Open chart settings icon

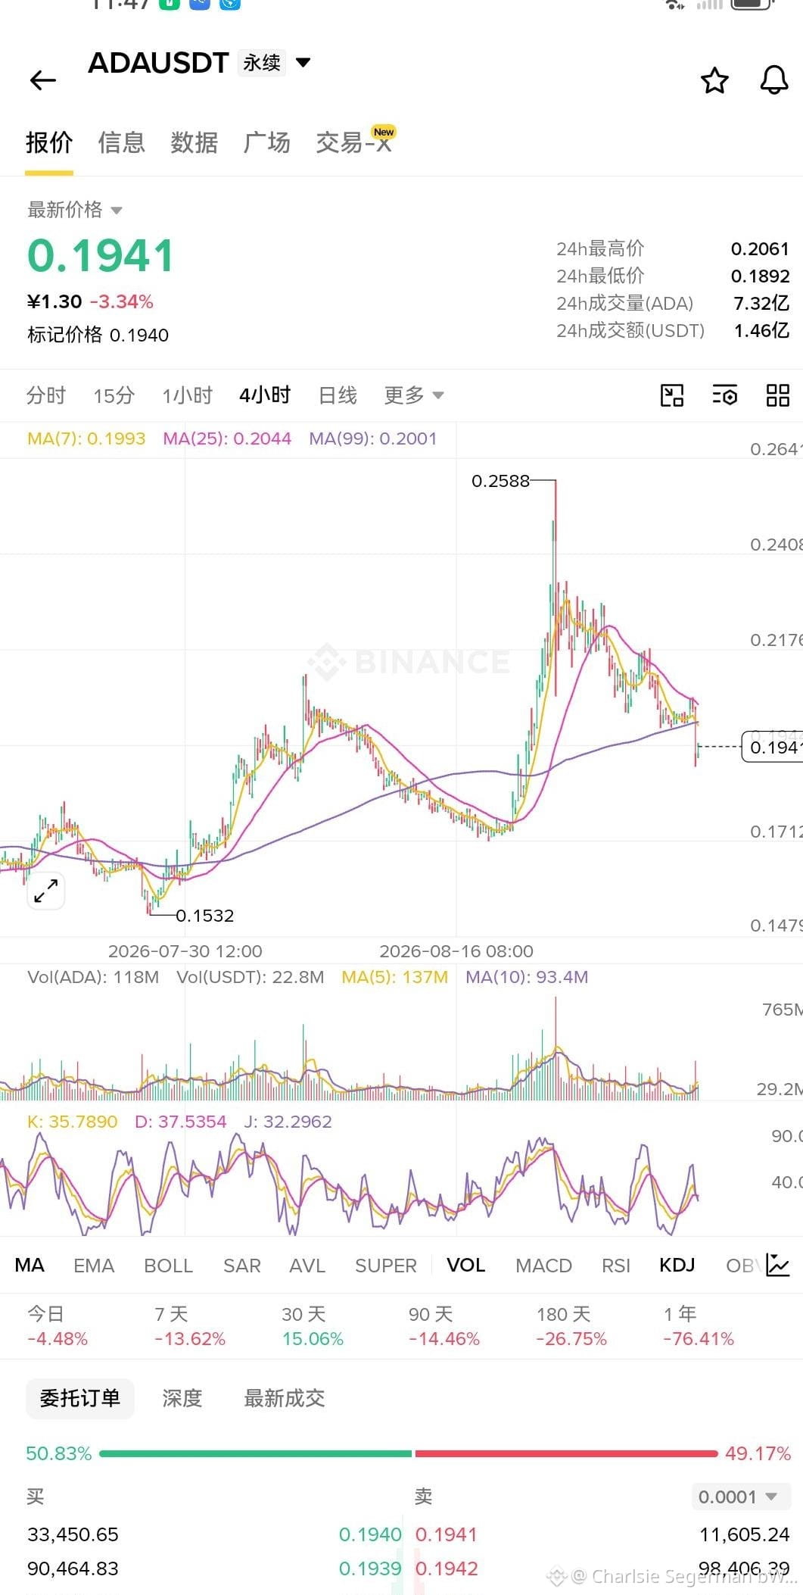[x=724, y=395]
